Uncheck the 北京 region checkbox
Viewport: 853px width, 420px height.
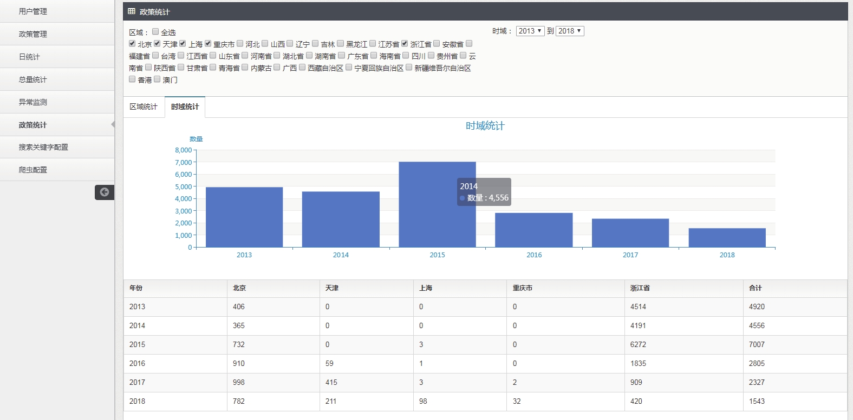[x=132, y=43]
